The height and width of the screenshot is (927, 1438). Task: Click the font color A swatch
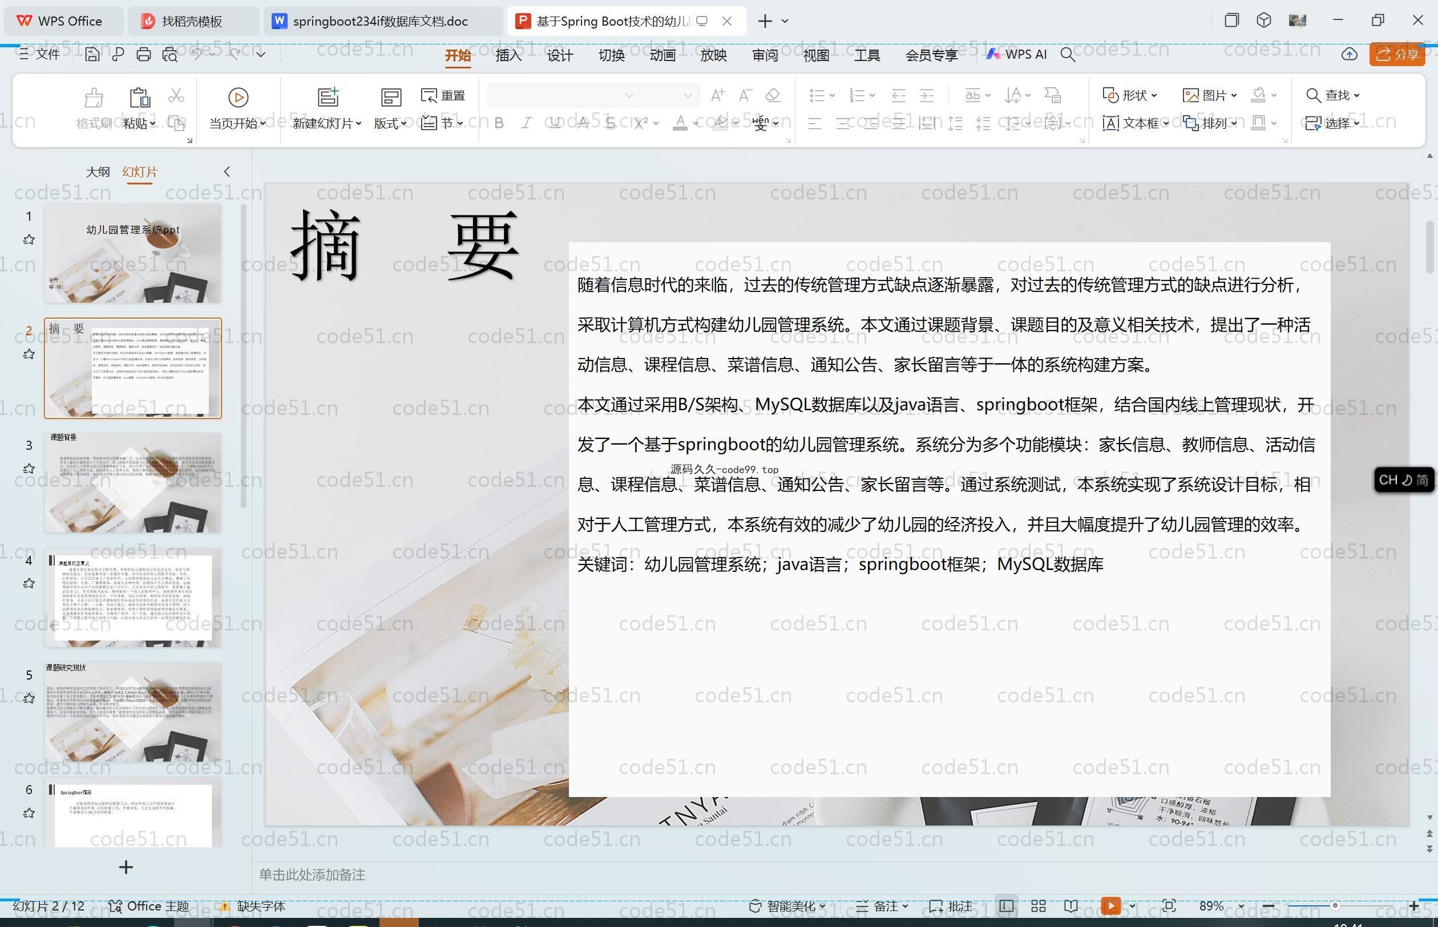[680, 123]
